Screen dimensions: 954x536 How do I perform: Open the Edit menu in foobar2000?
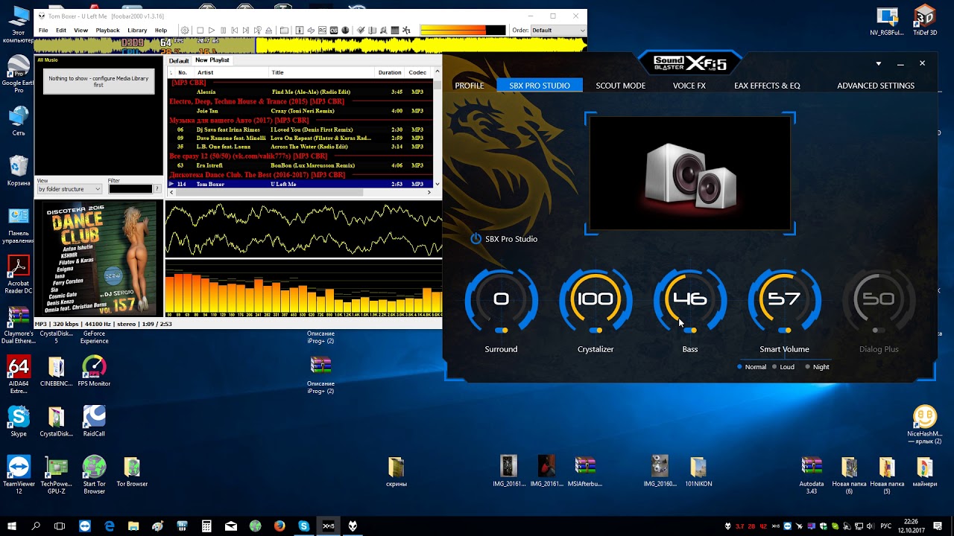[x=61, y=31]
